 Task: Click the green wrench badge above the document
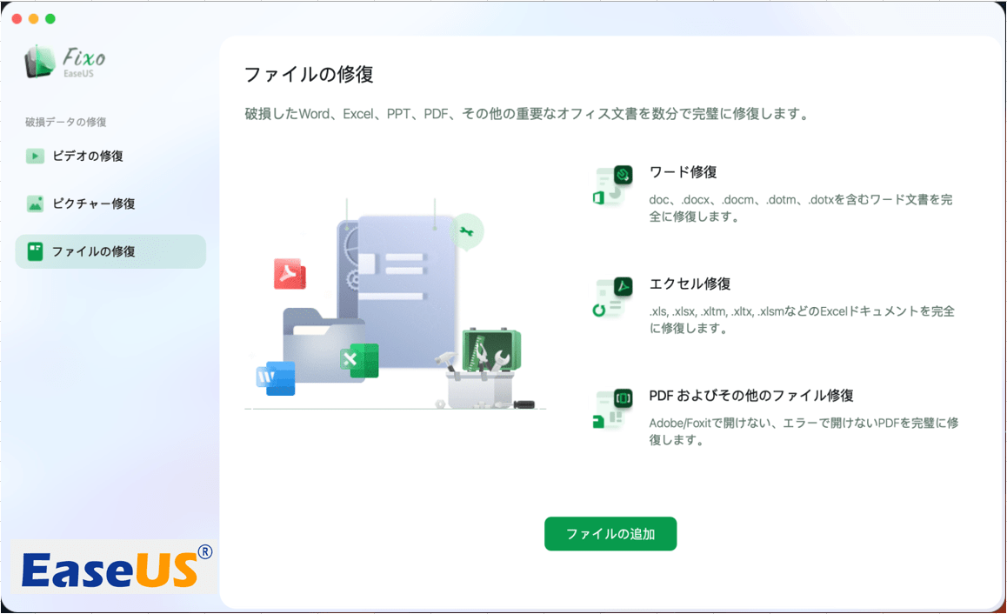tap(467, 233)
